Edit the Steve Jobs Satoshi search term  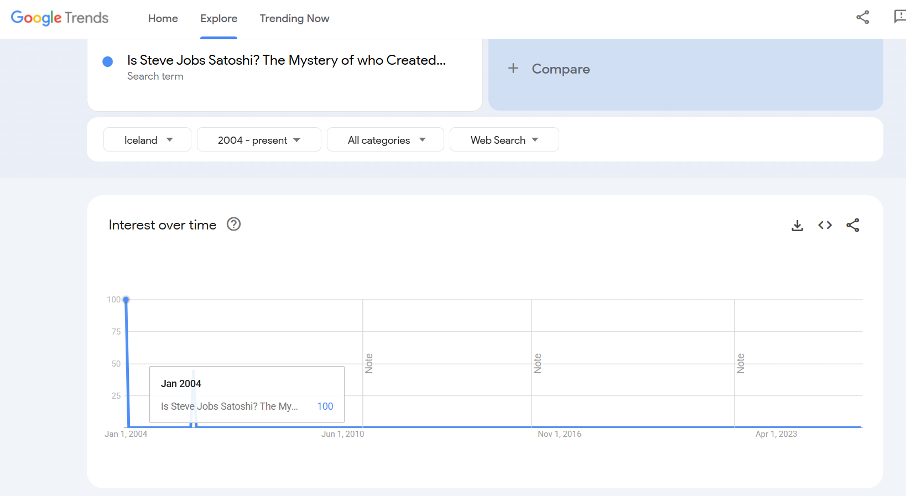point(287,60)
